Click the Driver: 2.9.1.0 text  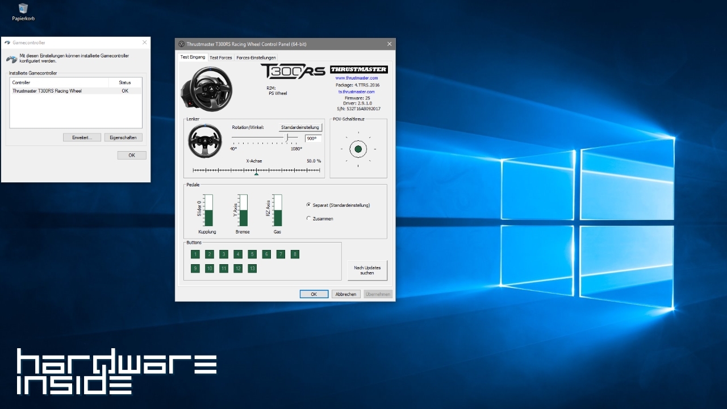[x=357, y=103]
